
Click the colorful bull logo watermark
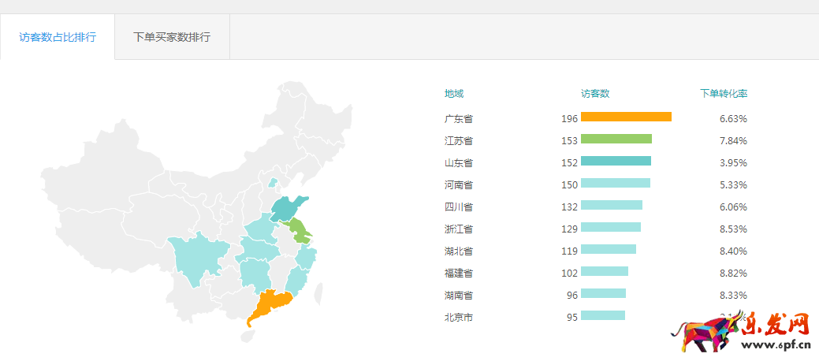[704, 336]
